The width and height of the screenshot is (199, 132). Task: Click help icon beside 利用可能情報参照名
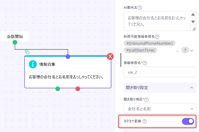tap(157, 37)
